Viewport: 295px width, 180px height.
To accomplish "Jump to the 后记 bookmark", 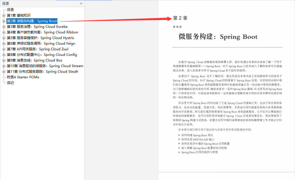I will [10, 83].
